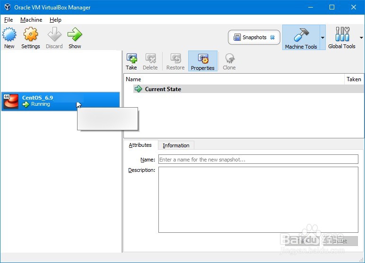Minimize the VirtualBox Manager window
The height and width of the screenshot is (263, 365).
tap(311, 7)
